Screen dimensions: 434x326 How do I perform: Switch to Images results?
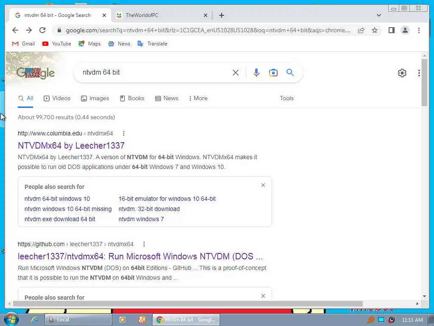95,98
